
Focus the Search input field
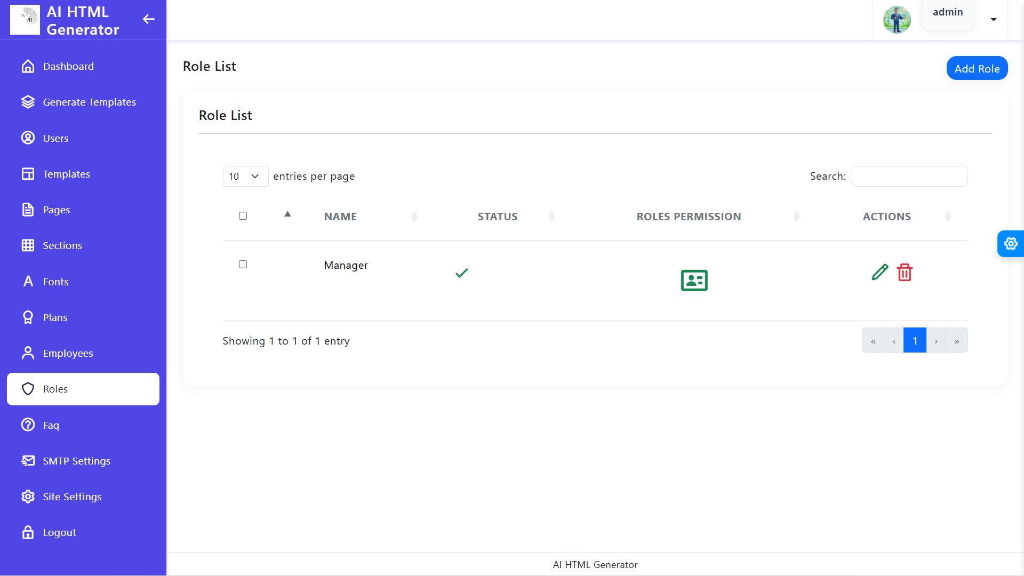pyautogui.click(x=909, y=177)
